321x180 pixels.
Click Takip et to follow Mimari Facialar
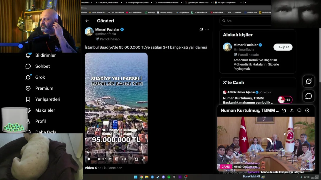coord(283,47)
